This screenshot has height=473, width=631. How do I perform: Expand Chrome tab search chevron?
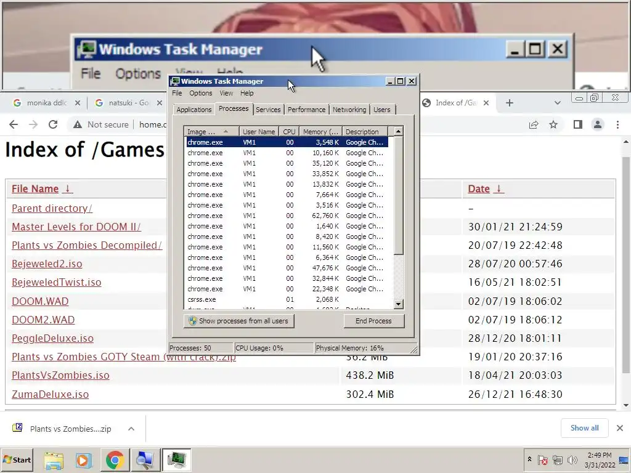click(x=557, y=103)
